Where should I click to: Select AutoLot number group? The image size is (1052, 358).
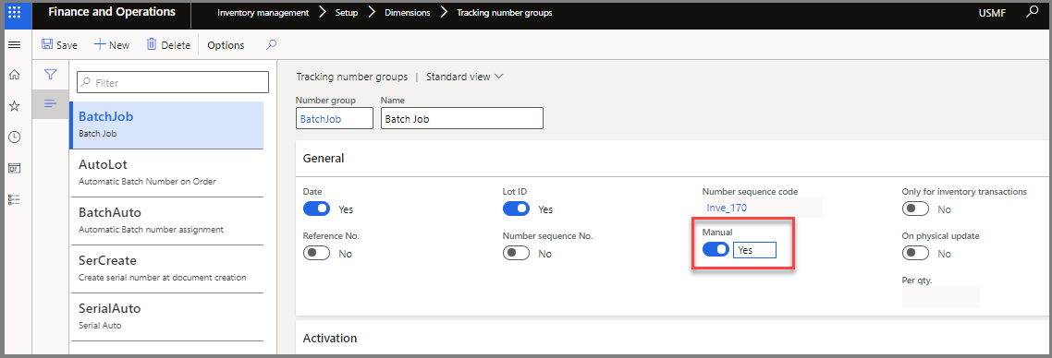coord(166,173)
